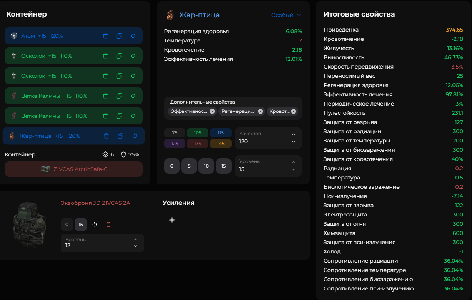Screen dimensions: 472x300
Task: Click the Жар-птица icon in the container list
Action: coord(12,136)
